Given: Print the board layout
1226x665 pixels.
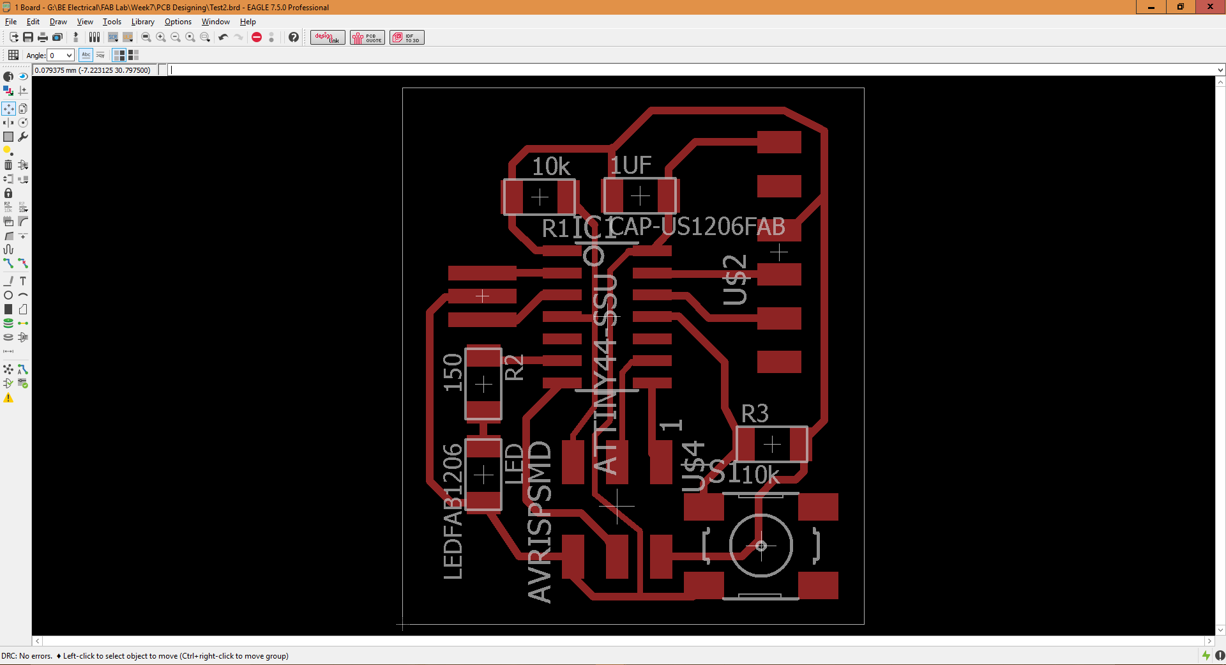Looking at the screenshot, I should [43, 38].
